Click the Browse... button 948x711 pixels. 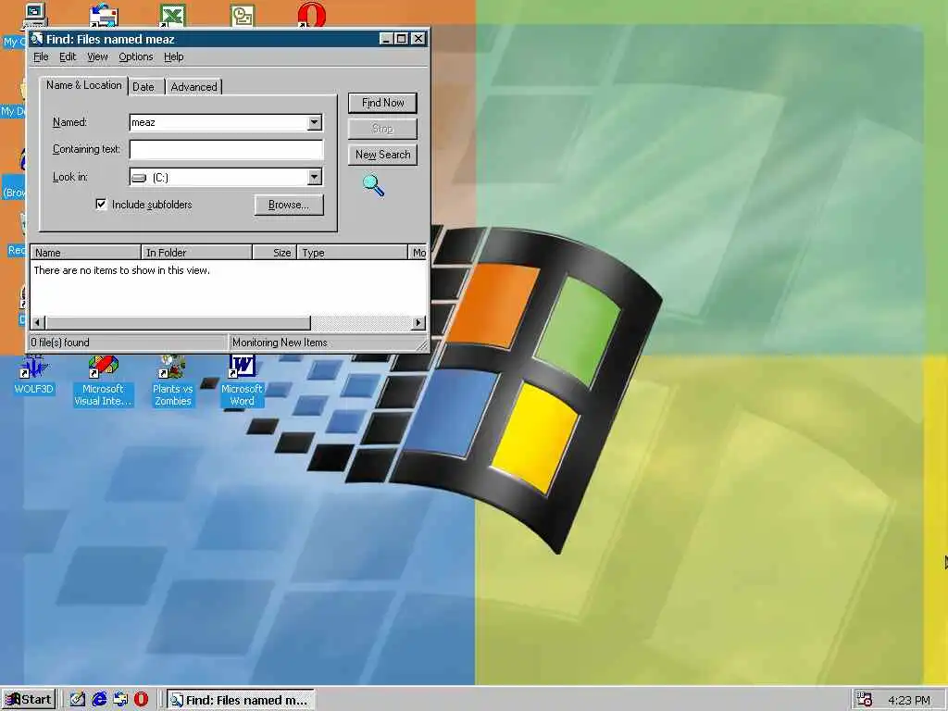click(x=289, y=205)
